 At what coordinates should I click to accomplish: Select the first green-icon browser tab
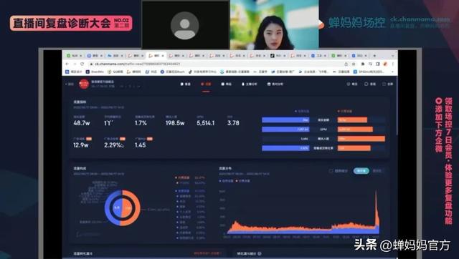click(x=75, y=56)
